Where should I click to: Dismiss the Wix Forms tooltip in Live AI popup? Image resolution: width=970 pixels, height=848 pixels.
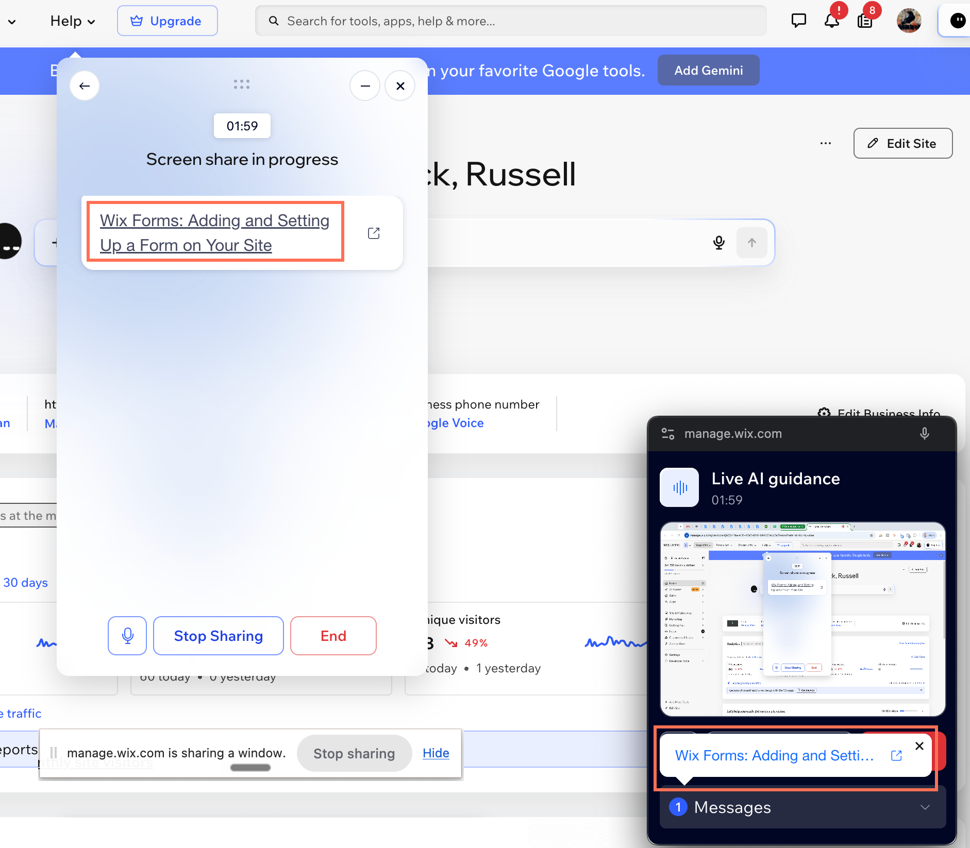coord(919,746)
